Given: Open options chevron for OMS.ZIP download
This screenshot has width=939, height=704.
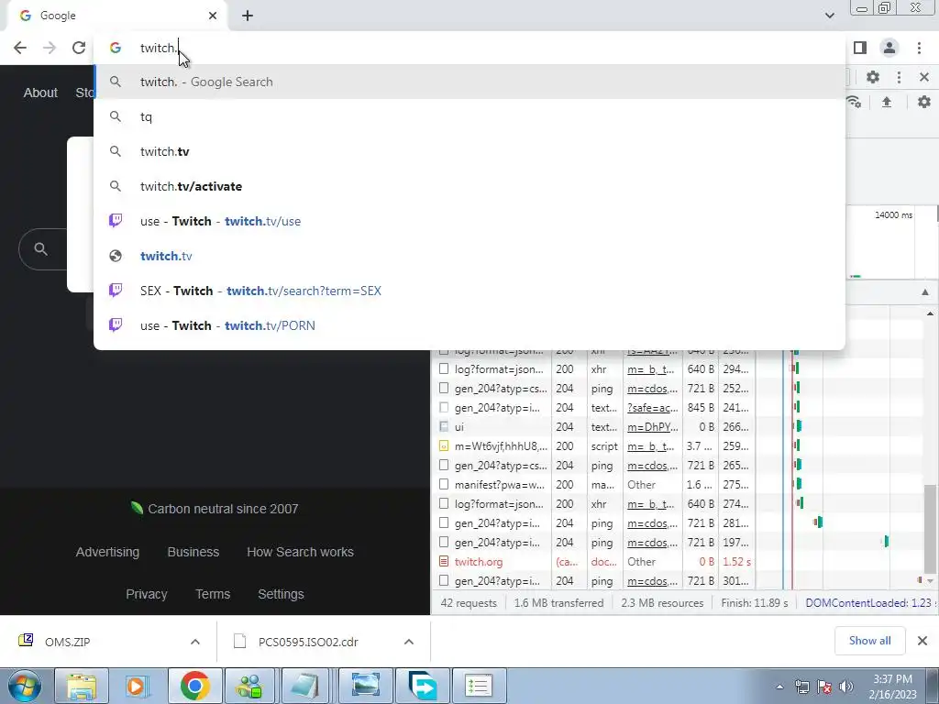Looking at the screenshot, I should pos(195,642).
